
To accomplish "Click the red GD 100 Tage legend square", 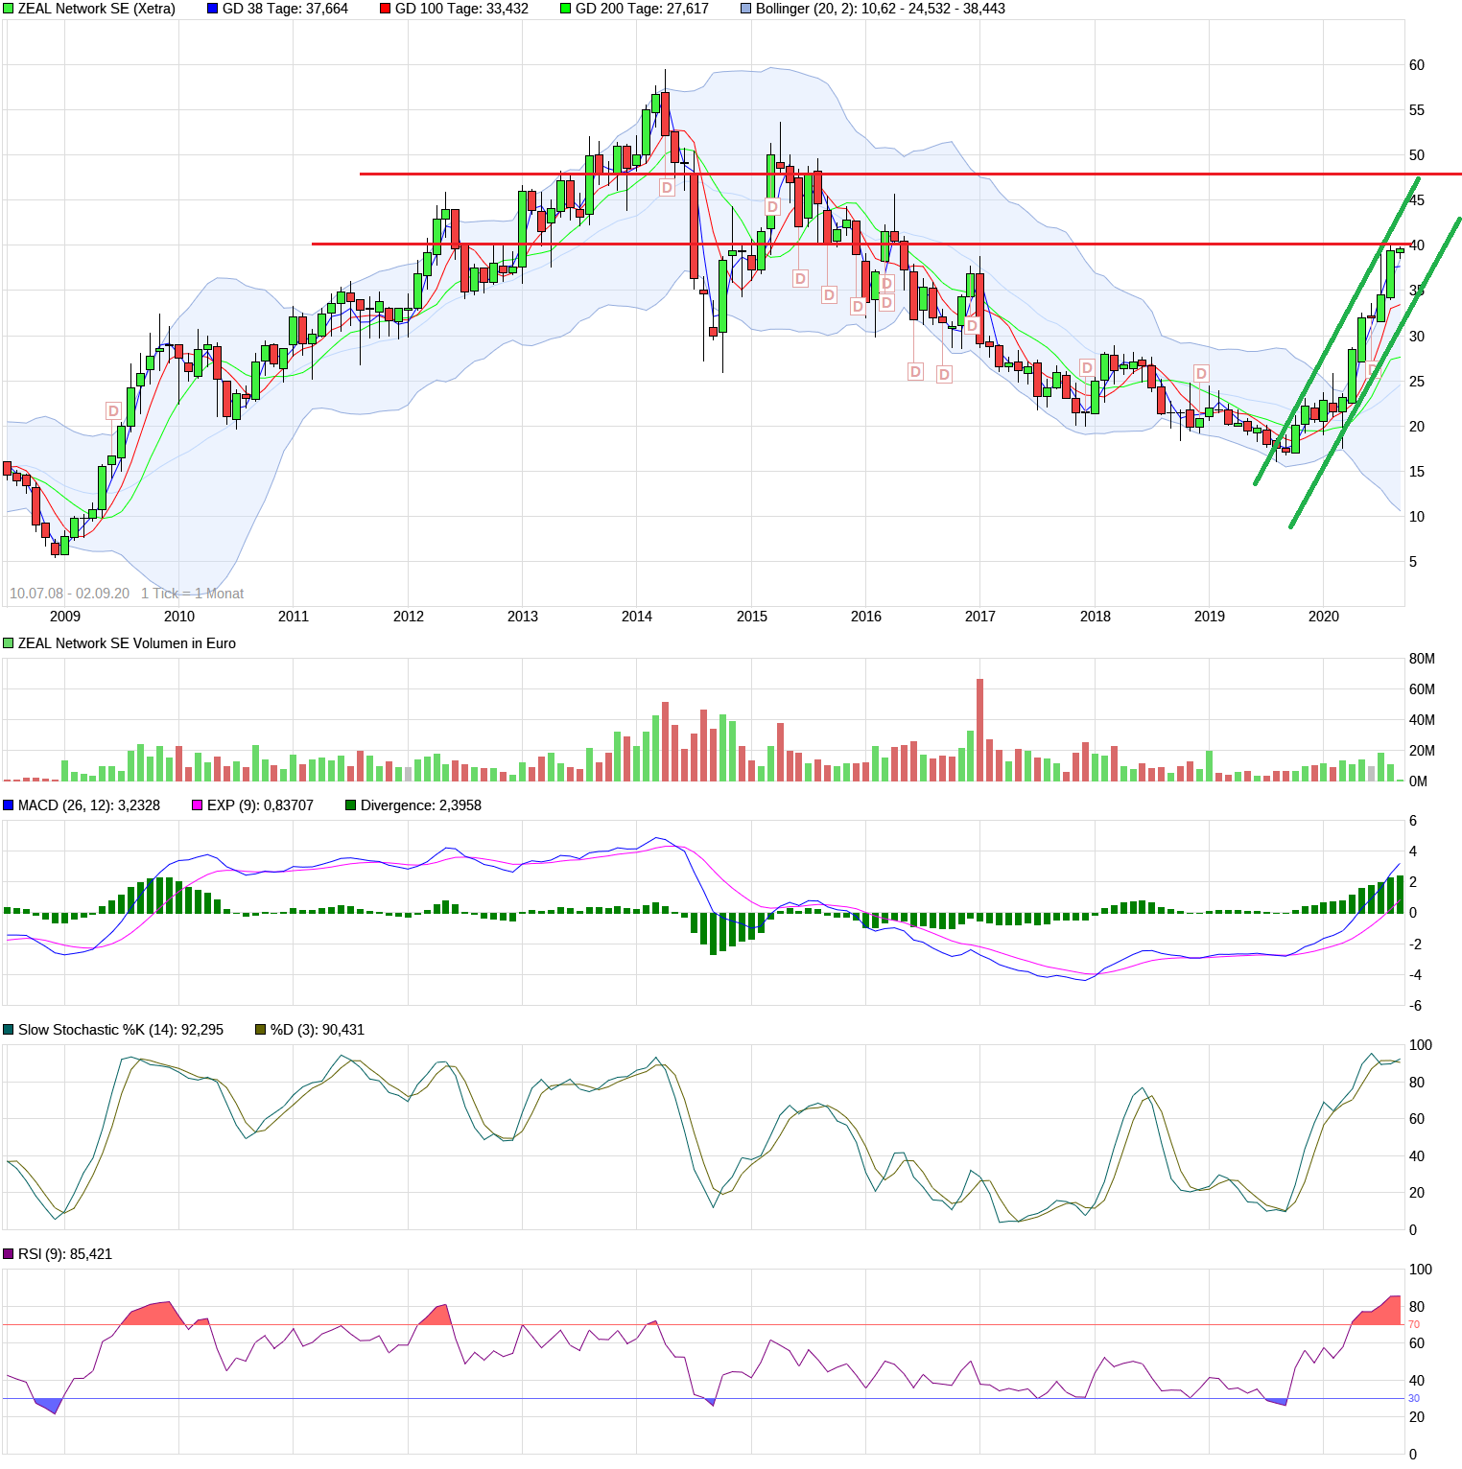I will (386, 9).
